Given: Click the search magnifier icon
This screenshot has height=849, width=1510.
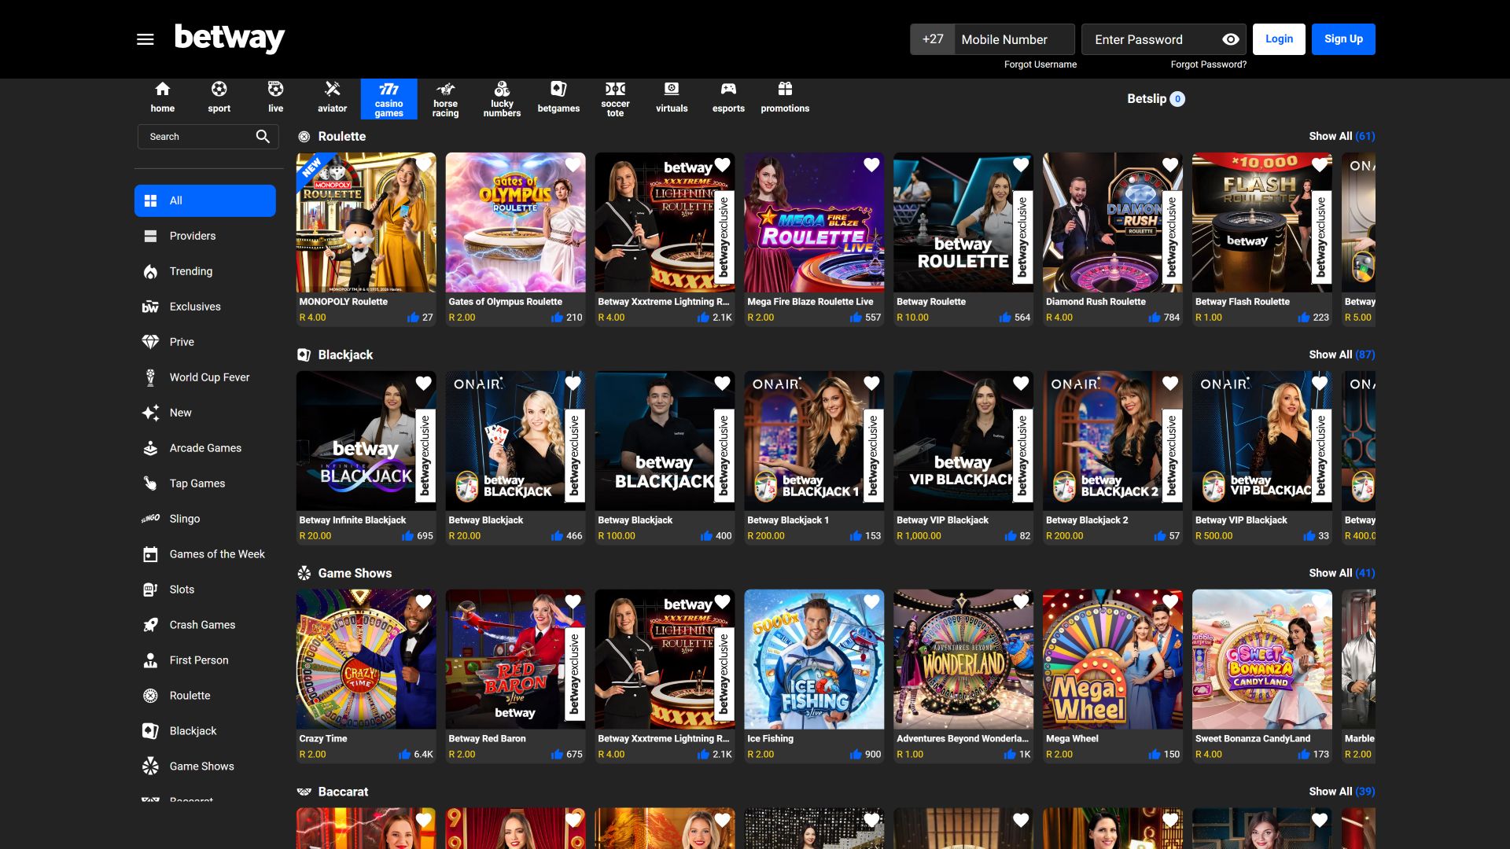Looking at the screenshot, I should point(263,137).
